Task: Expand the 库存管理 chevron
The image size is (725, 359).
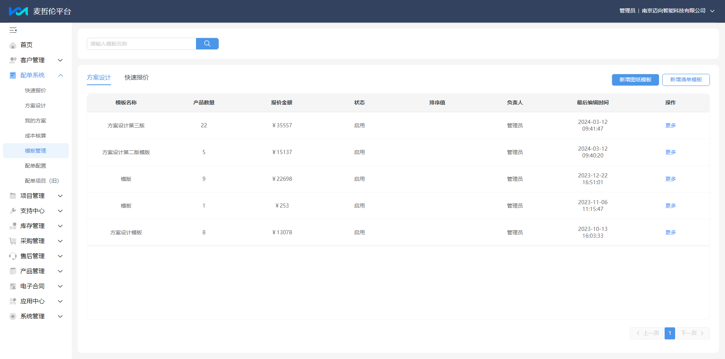Action: pos(60,226)
